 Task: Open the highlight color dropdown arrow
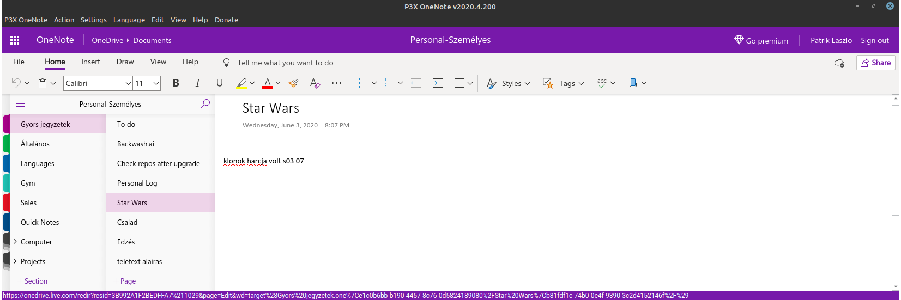click(x=252, y=83)
